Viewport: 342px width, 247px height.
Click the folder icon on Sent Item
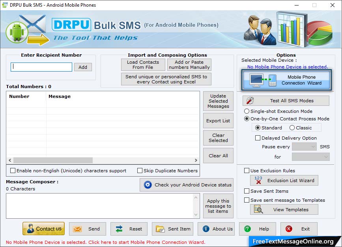point(160,229)
